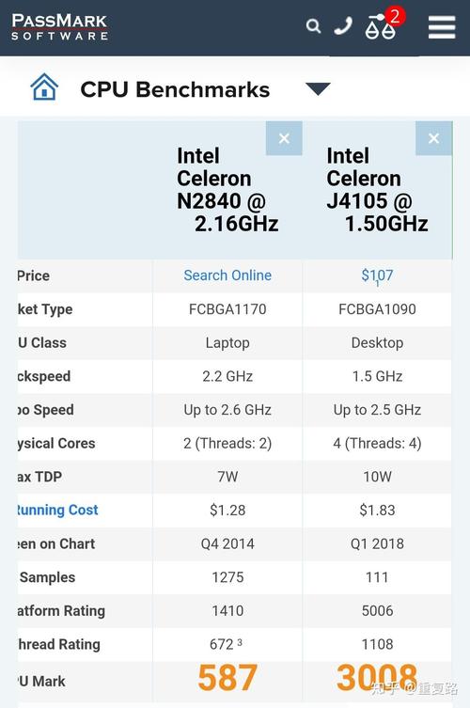Tap the phone contact icon
The width and height of the screenshot is (470, 708).
tap(343, 26)
